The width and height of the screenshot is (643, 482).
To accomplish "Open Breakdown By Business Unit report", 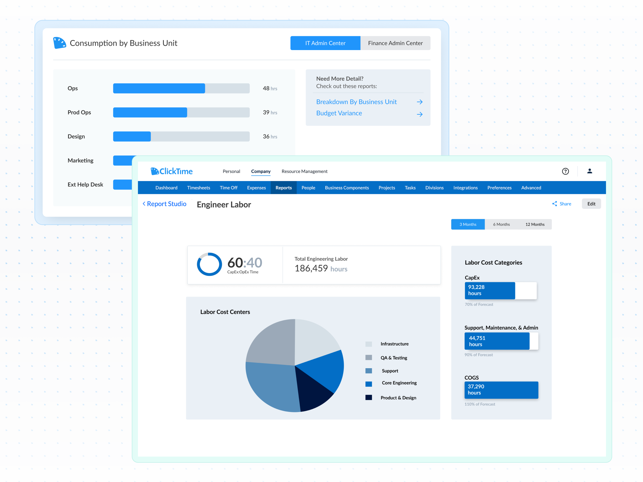I will (356, 102).
